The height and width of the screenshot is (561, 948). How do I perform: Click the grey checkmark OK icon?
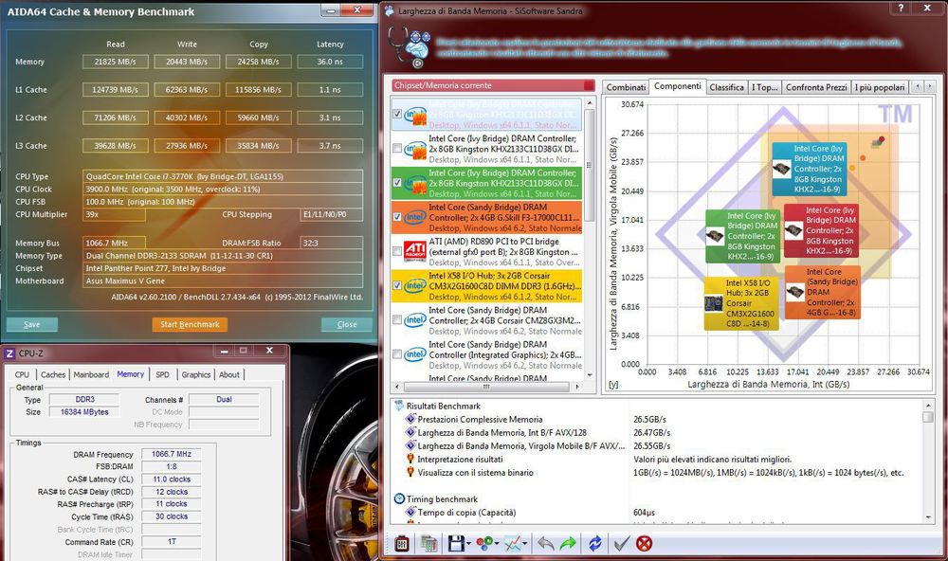point(622,544)
